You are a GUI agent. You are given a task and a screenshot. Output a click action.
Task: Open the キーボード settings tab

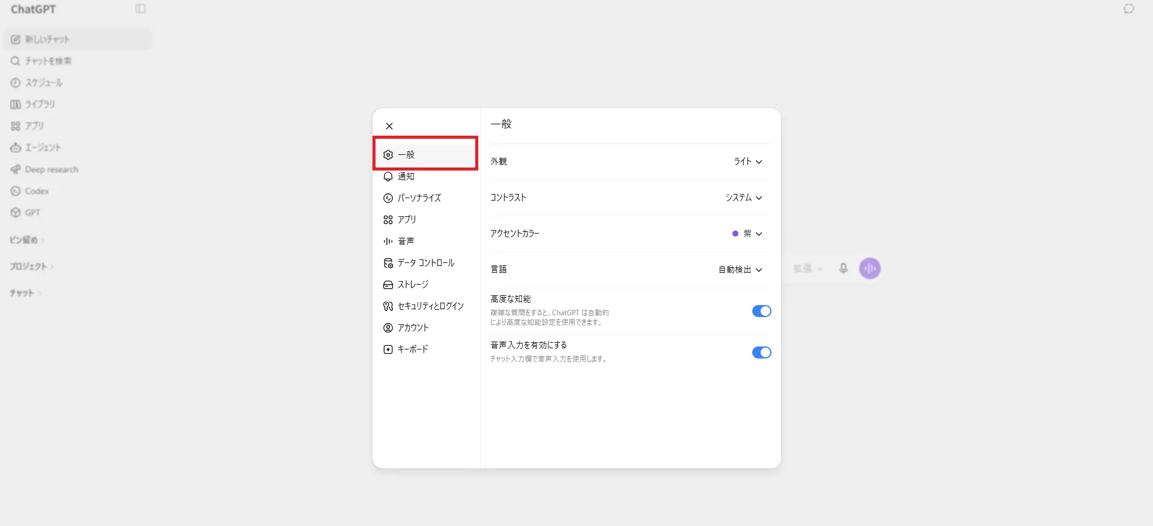point(426,349)
